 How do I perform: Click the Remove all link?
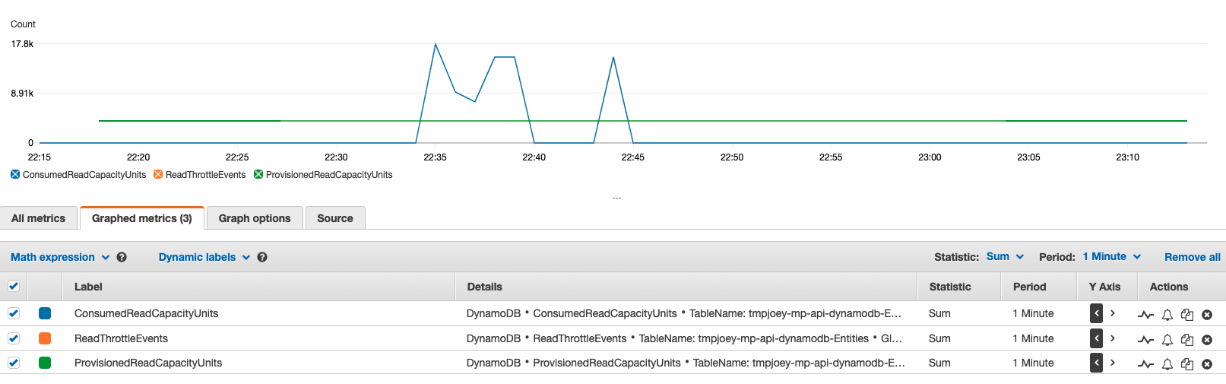click(1193, 257)
